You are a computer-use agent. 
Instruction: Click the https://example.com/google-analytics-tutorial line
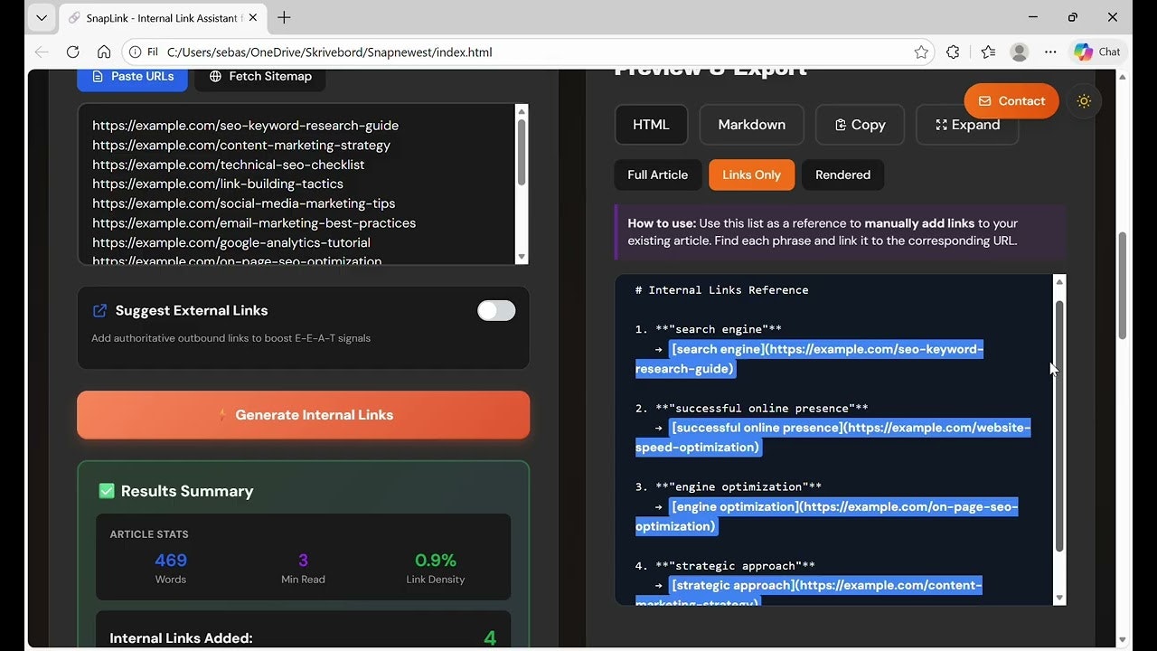(x=231, y=242)
